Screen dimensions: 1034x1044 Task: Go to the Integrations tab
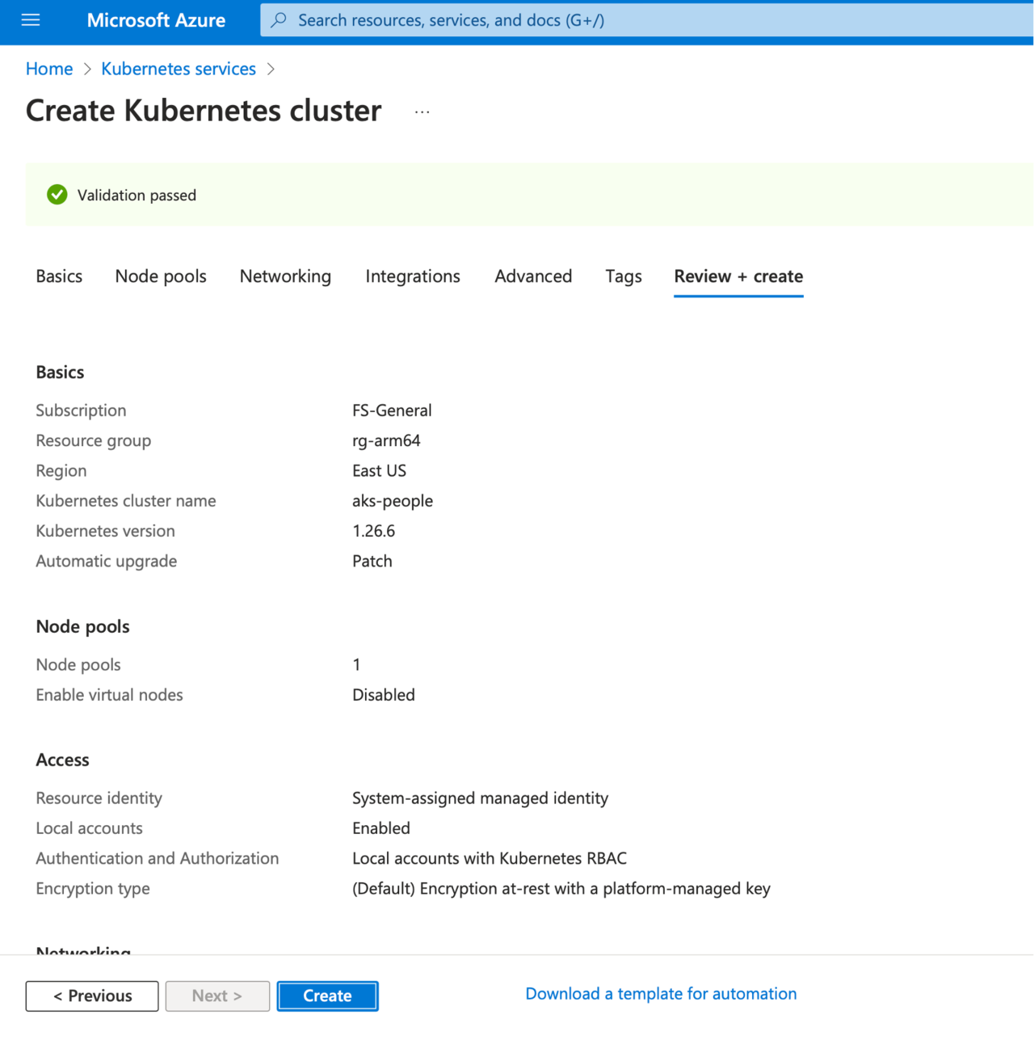click(413, 276)
